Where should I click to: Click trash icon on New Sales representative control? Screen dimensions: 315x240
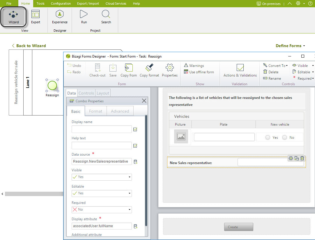pos(302,158)
